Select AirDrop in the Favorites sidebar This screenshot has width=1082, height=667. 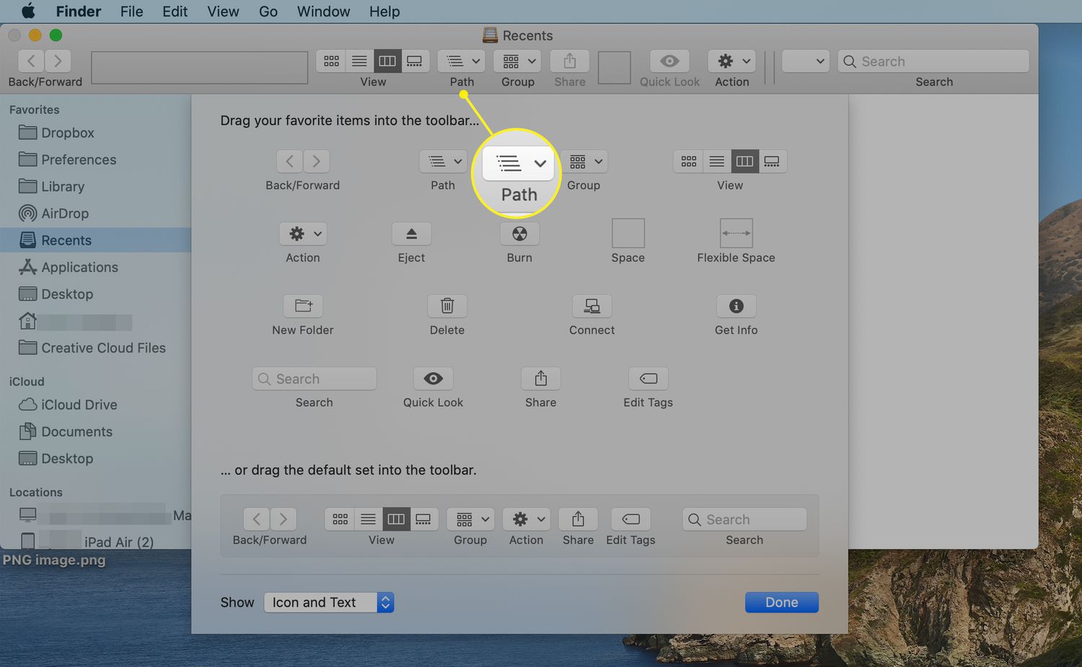pos(65,213)
